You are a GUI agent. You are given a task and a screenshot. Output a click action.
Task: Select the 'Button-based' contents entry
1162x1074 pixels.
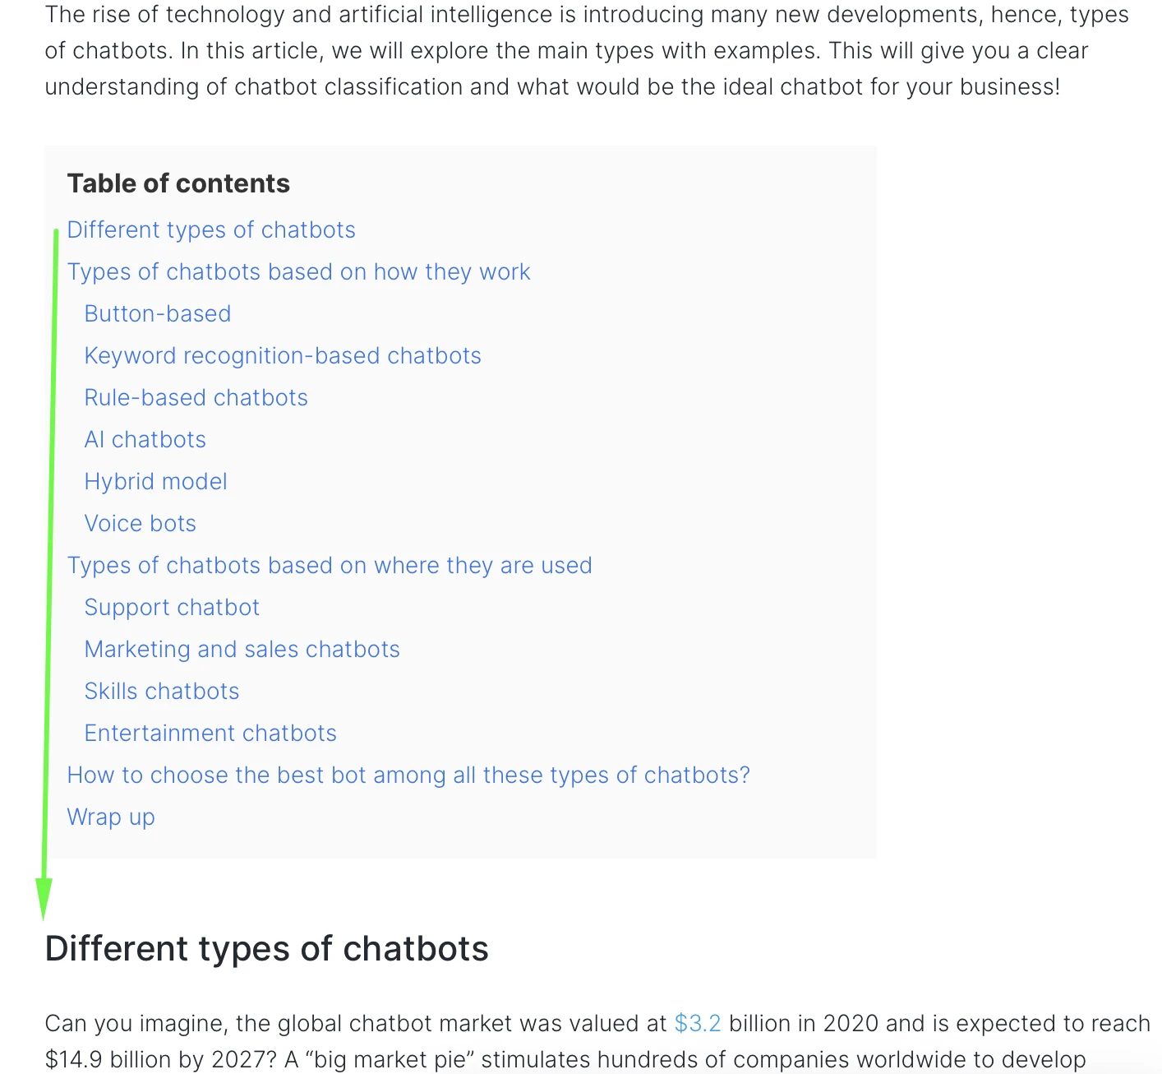click(157, 314)
